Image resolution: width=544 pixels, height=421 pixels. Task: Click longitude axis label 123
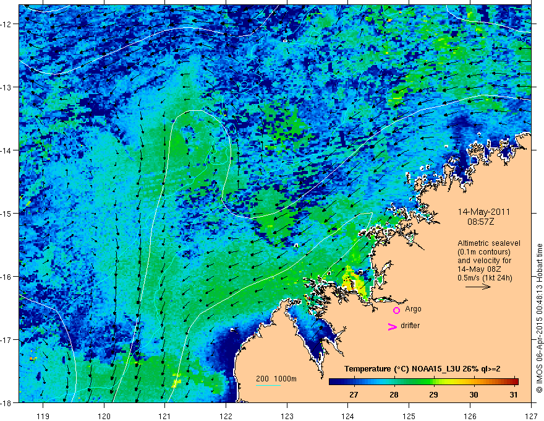point(287,416)
